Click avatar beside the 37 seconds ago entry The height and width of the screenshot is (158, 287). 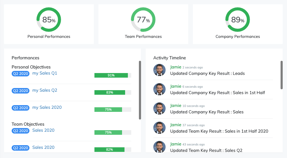coord(159,128)
